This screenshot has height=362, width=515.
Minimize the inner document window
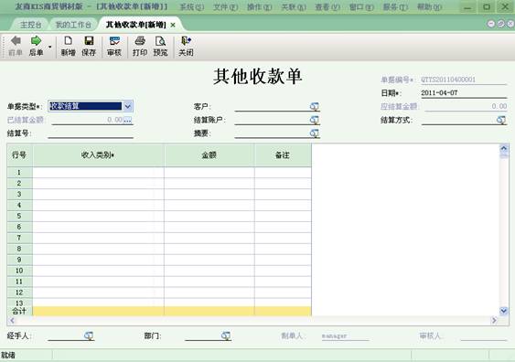[x=490, y=24]
